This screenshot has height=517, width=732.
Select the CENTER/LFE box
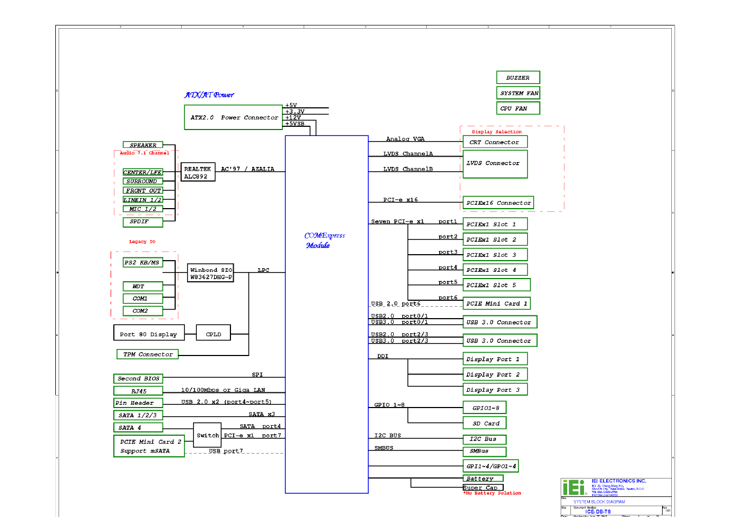coord(143,172)
